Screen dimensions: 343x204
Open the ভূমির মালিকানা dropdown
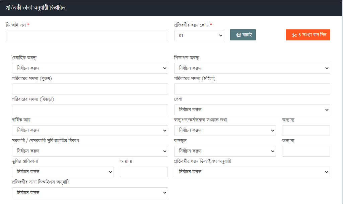(63, 172)
